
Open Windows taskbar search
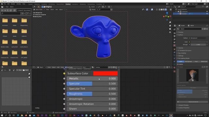coord(6,115)
